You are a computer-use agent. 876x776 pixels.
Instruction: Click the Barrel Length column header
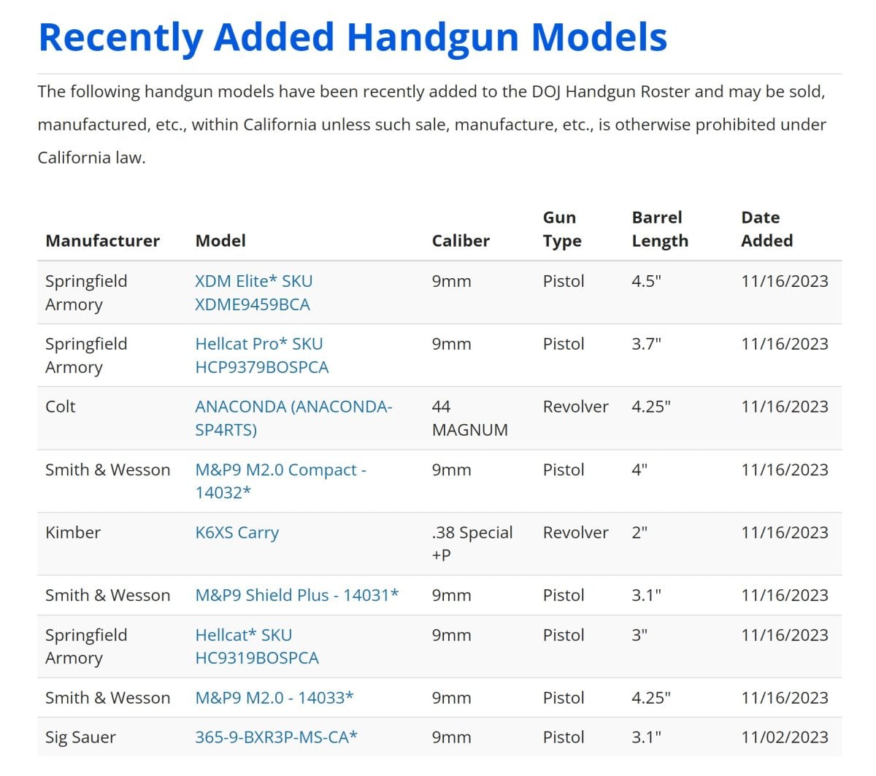coord(659,229)
